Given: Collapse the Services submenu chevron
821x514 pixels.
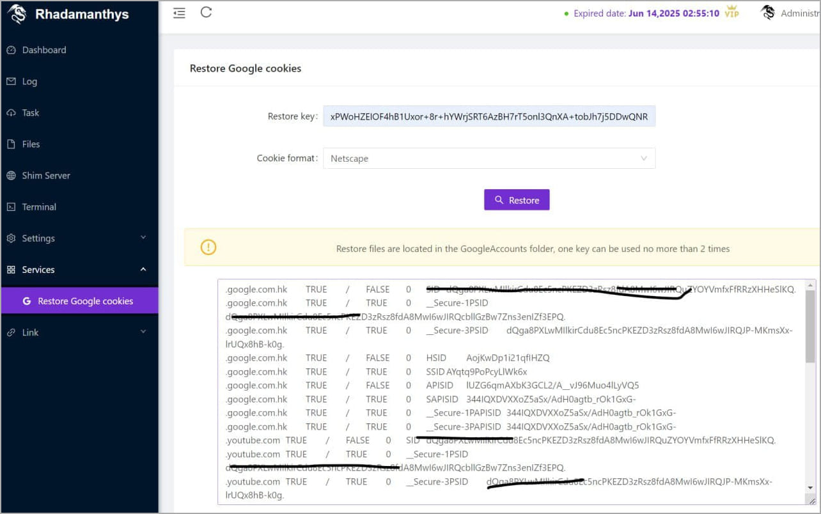Looking at the screenshot, I should point(143,269).
